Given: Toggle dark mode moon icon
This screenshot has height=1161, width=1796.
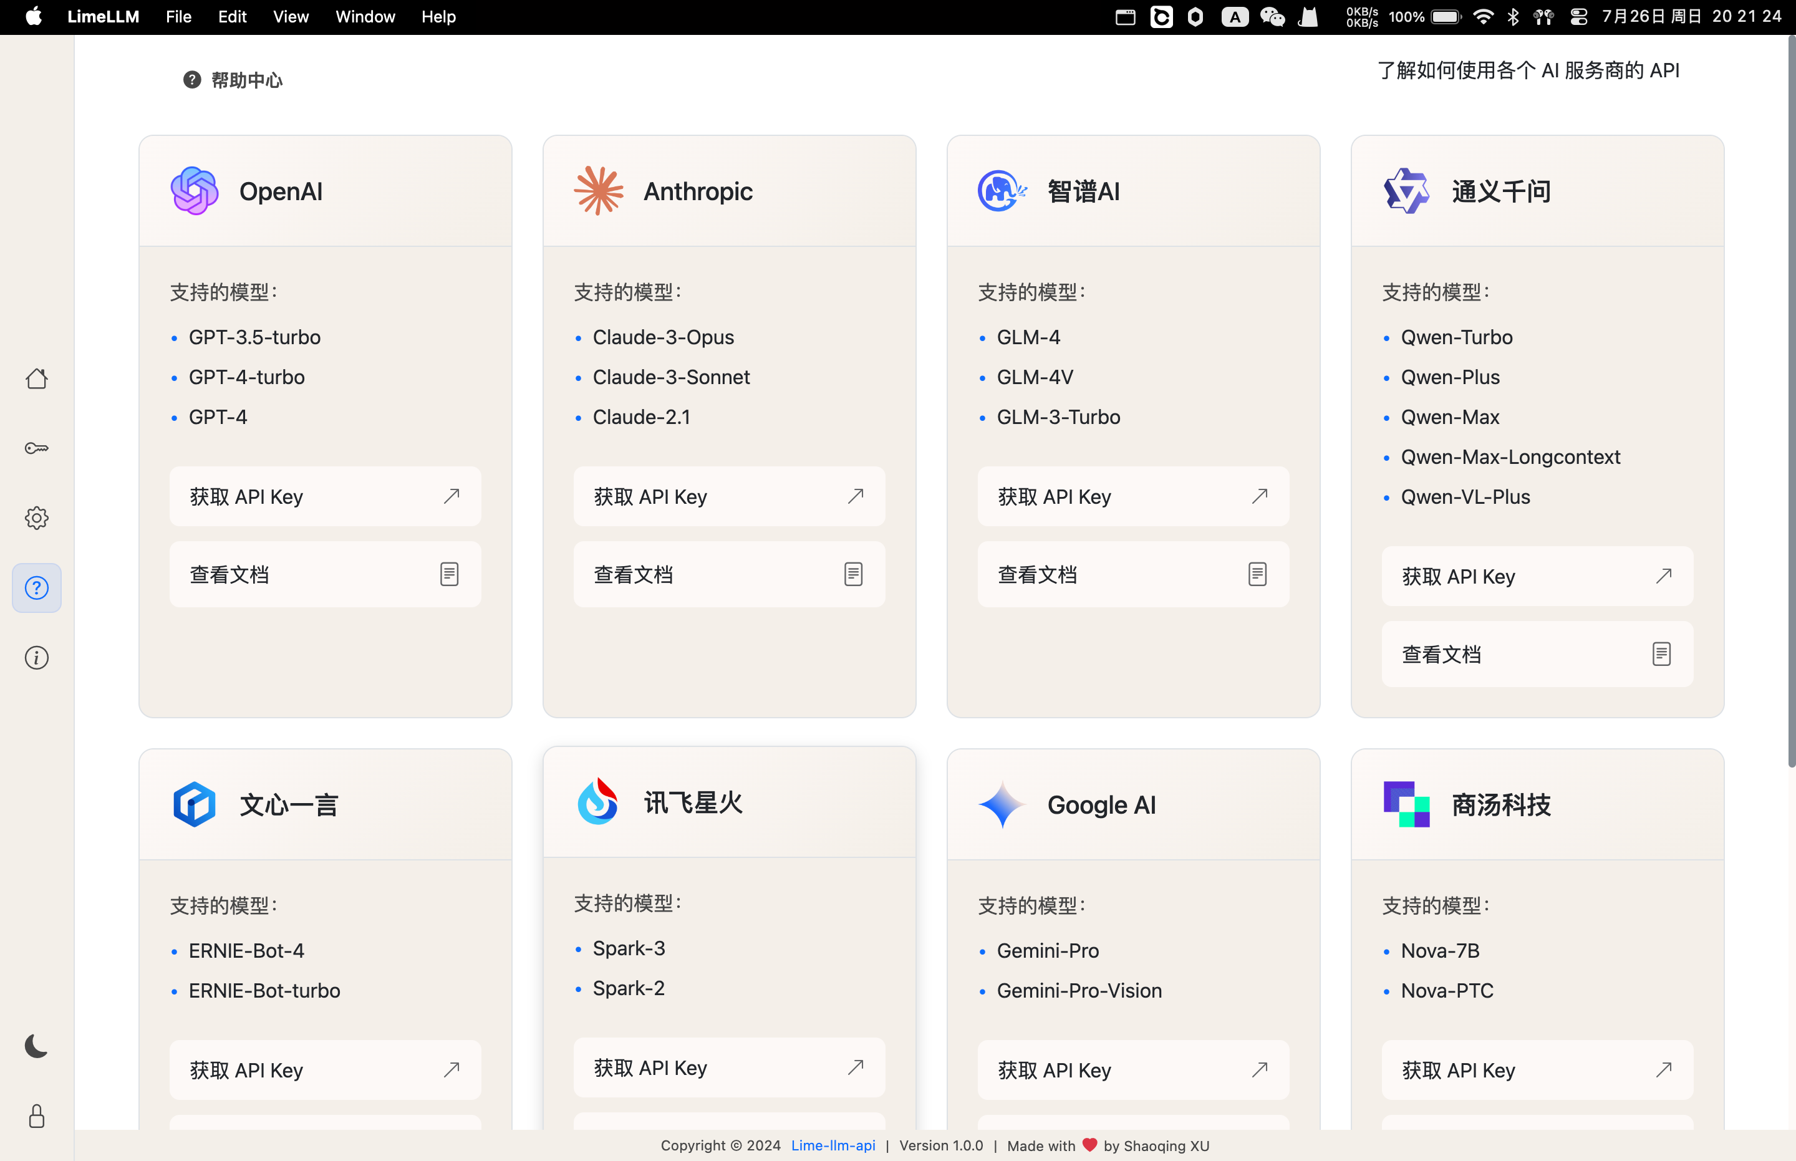Looking at the screenshot, I should pos(36,1046).
